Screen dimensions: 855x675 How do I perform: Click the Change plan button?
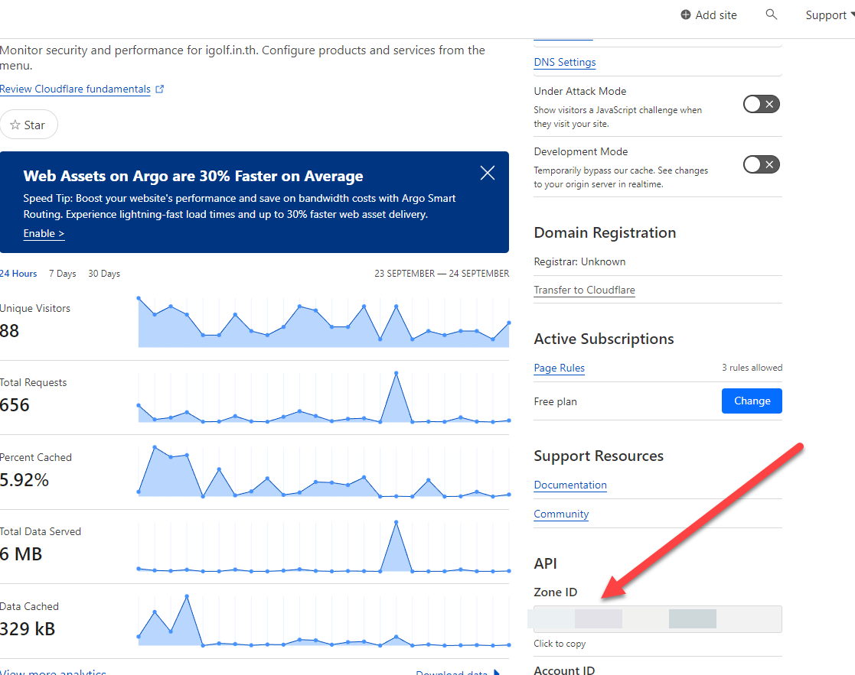tap(752, 401)
